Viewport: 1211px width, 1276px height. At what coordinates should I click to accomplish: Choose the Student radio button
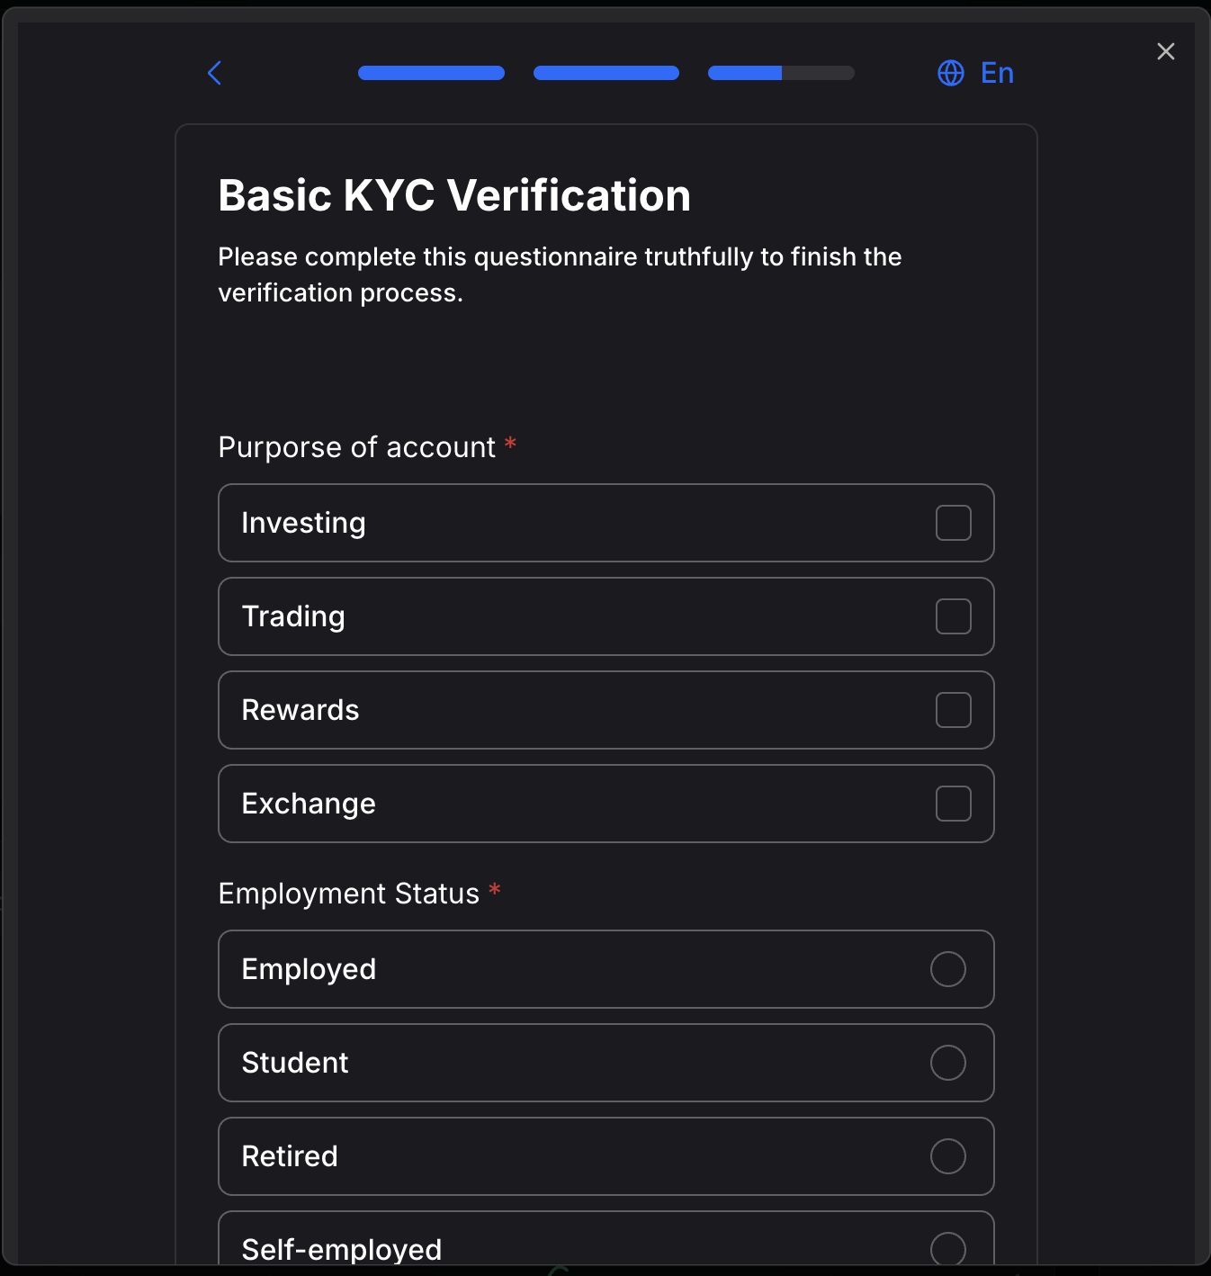[x=947, y=1063]
